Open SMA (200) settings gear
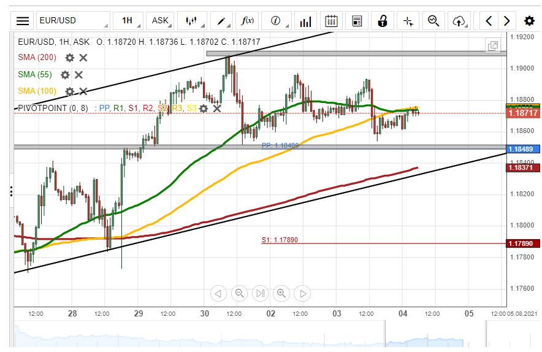The image size is (542, 352). point(70,58)
